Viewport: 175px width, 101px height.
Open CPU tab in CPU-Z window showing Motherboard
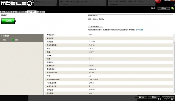[110, 2]
